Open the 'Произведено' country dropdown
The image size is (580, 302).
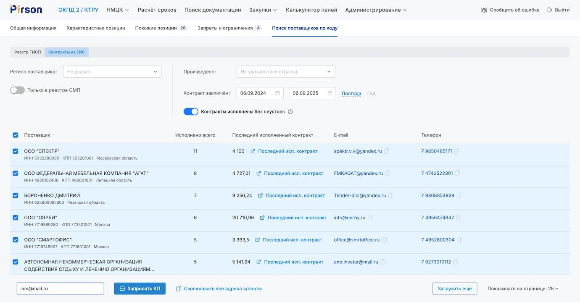coord(286,72)
